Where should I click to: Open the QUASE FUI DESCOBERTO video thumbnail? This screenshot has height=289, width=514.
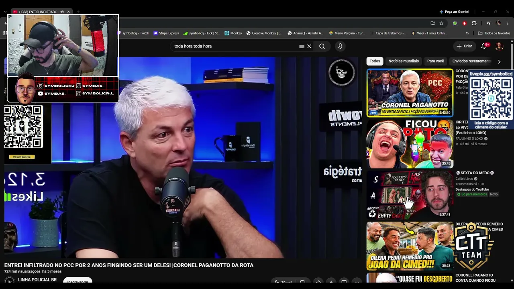pyautogui.click(x=410, y=278)
